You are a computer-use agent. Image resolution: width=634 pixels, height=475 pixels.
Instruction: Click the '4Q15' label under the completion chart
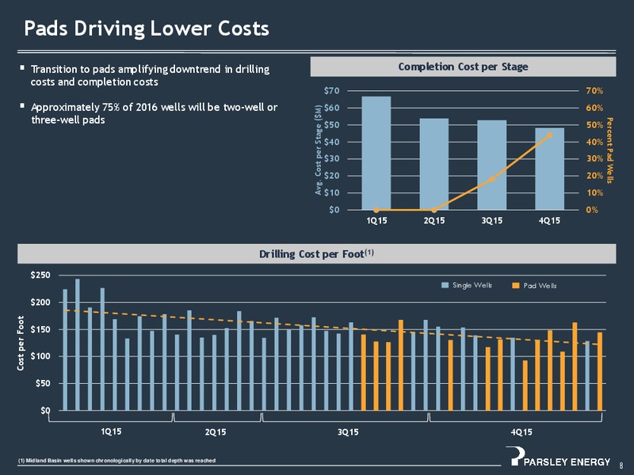point(549,221)
